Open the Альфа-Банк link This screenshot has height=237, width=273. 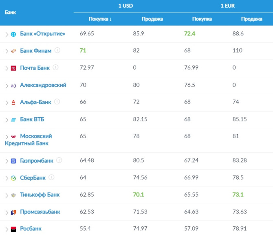click(35, 102)
